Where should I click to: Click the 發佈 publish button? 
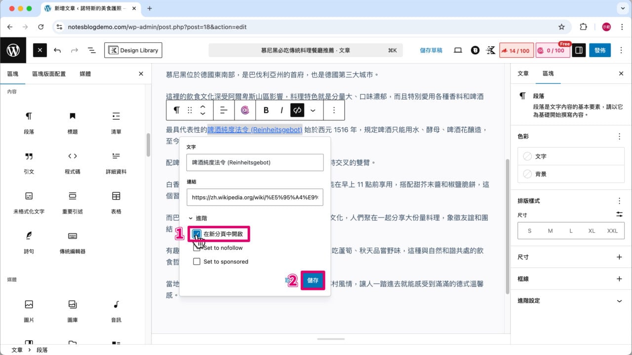pos(599,50)
